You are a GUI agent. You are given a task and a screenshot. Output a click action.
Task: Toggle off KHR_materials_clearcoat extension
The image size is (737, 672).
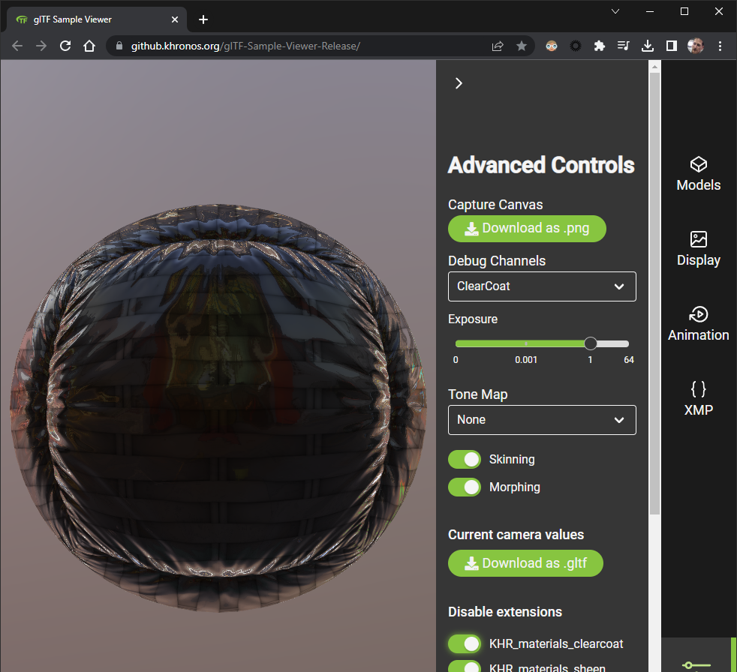464,643
